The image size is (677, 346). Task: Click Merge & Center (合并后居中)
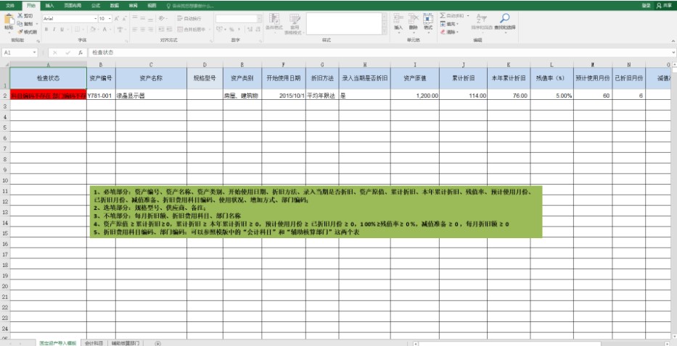tap(191, 29)
